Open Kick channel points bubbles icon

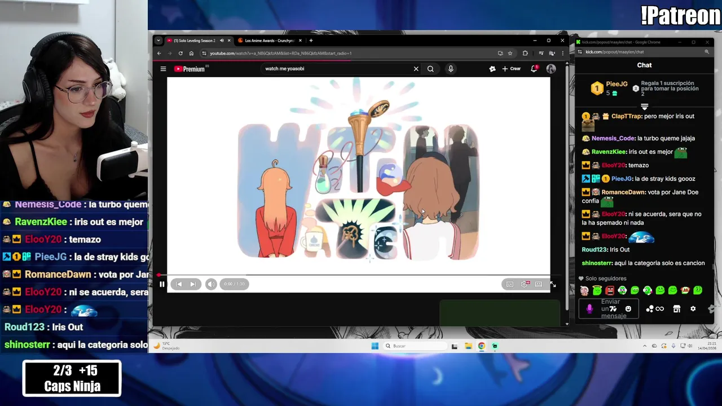(650, 309)
